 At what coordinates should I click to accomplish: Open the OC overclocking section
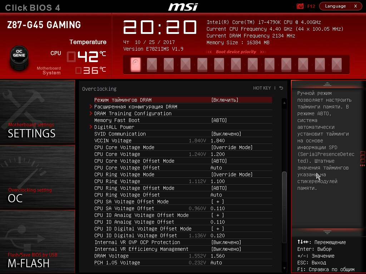point(37,177)
